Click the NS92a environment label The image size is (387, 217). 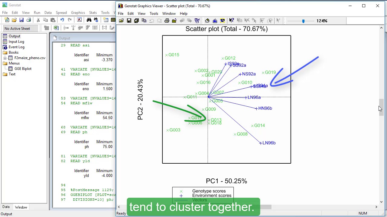(x=249, y=74)
